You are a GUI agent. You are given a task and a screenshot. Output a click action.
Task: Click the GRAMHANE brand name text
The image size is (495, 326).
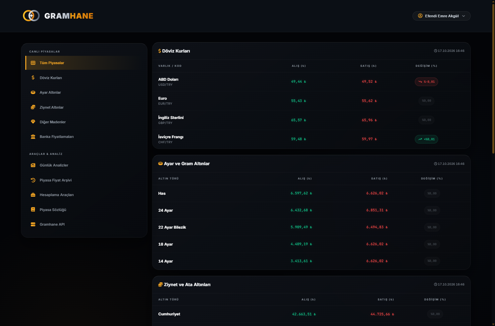pos(69,16)
